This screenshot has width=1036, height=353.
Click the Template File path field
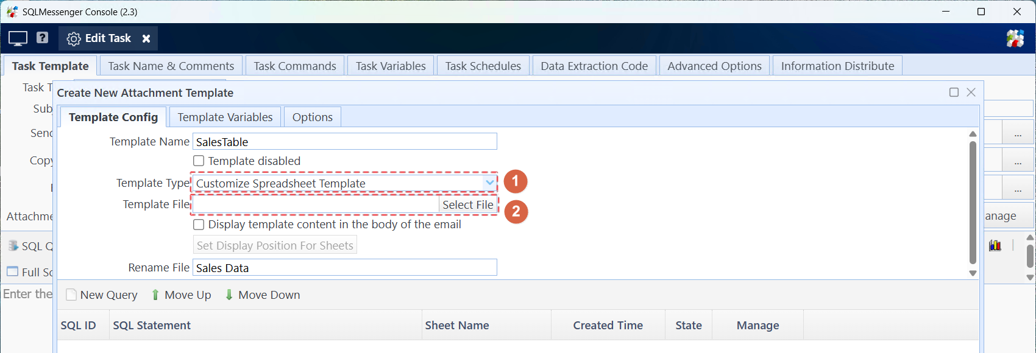pos(316,204)
